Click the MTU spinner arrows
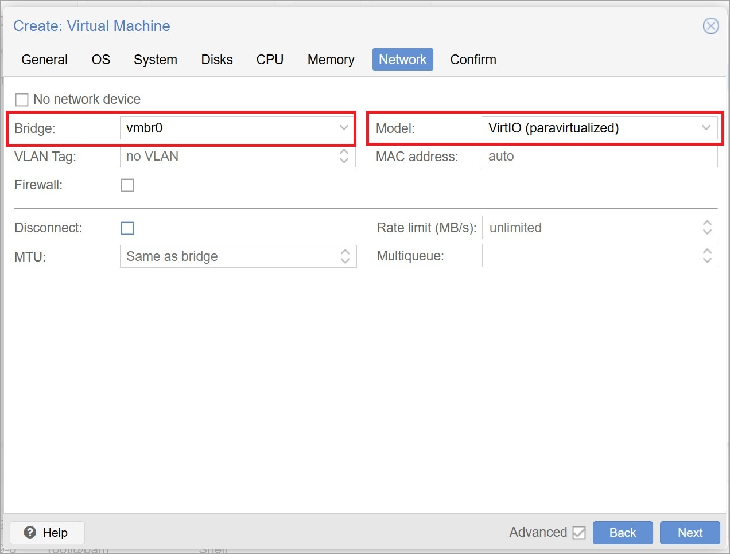The image size is (730, 554). point(345,256)
